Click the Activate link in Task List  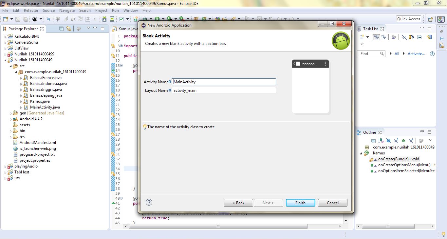click(416, 53)
